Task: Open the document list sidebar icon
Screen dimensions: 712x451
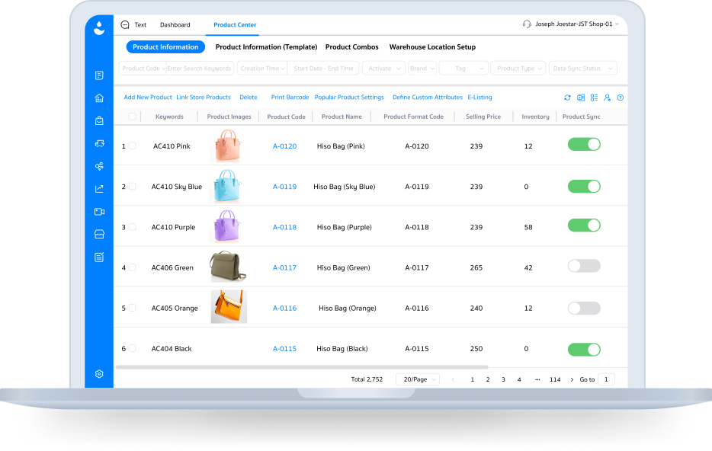Action: click(99, 75)
